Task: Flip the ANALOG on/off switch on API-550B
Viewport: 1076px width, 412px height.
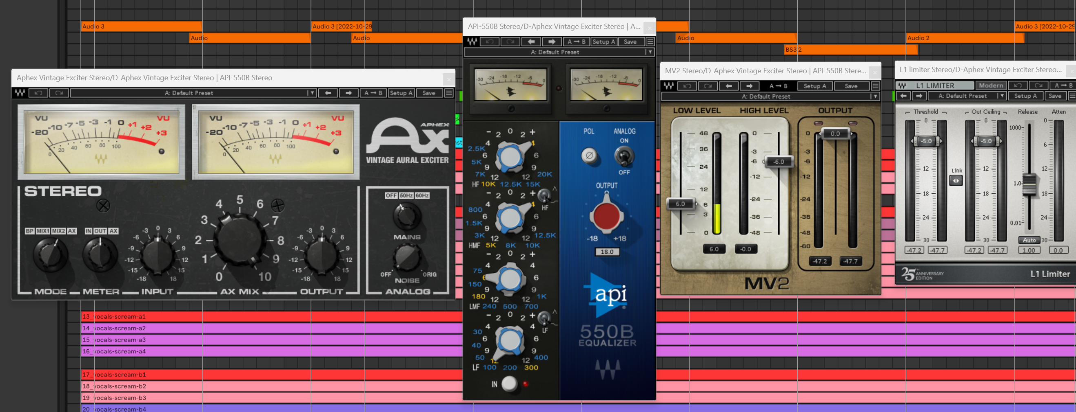Action: 624,157
